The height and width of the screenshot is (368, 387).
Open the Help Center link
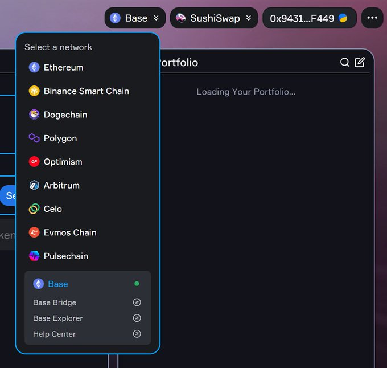click(x=87, y=334)
